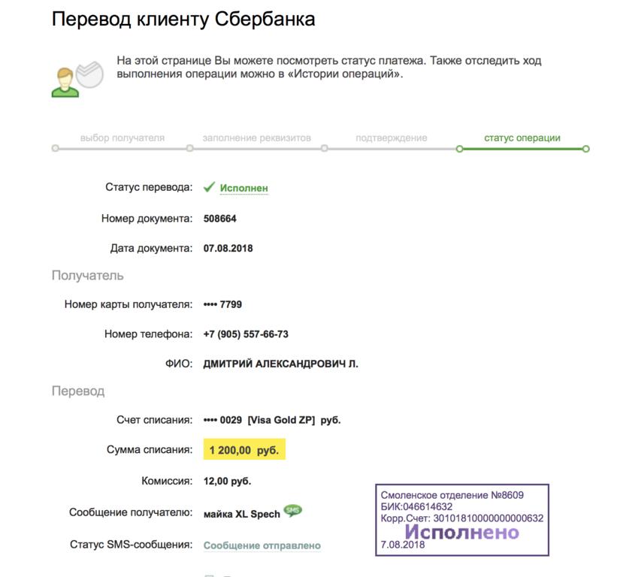This screenshot has height=577, width=620.
Task: Click the green checkmark beside Исполнен
Action: point(210,187)
